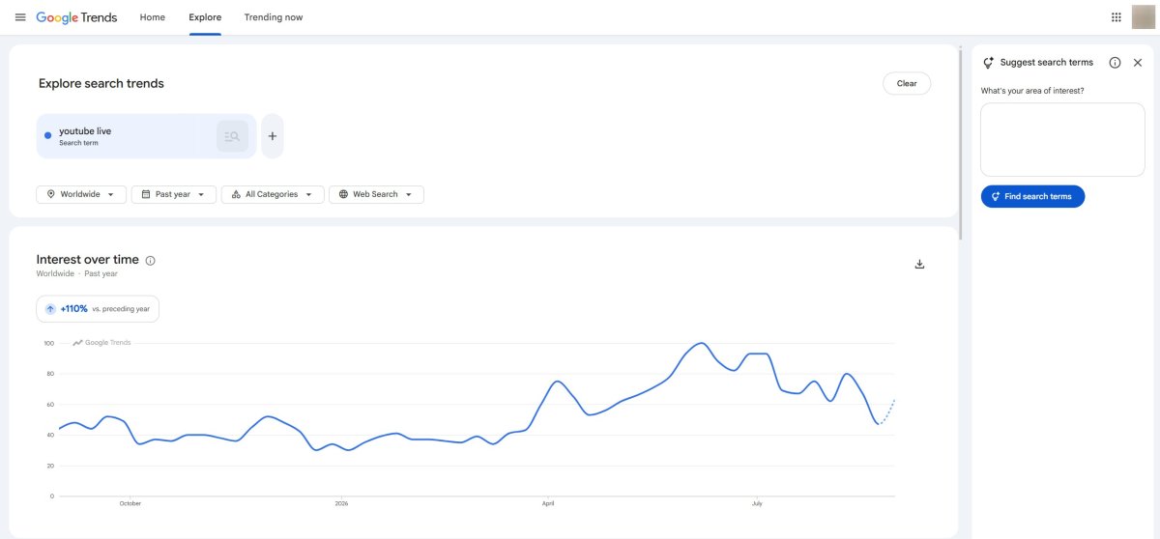
Task: Click the Explore search trends heading
Action: [x=101, y=83]
